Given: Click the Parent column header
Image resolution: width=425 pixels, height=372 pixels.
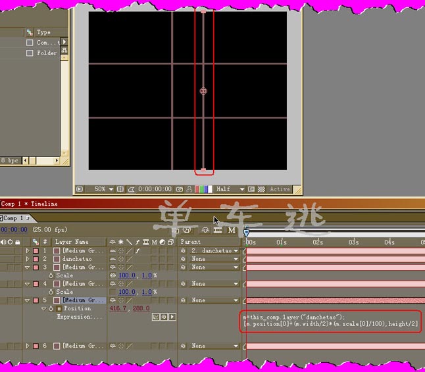Looking at the screenshot, I should point(190,242).
